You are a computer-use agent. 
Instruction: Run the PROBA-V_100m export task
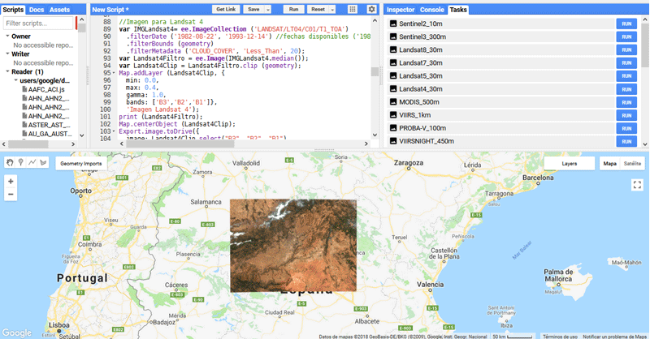(x=626, y=128)
